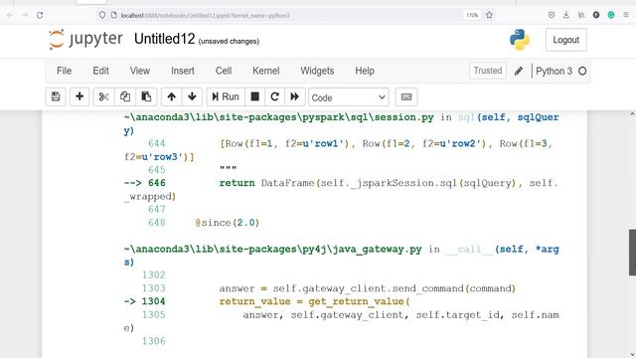Click the edit mode pencil icon
This screenshot has width=636, height=358.
(519, 71)
